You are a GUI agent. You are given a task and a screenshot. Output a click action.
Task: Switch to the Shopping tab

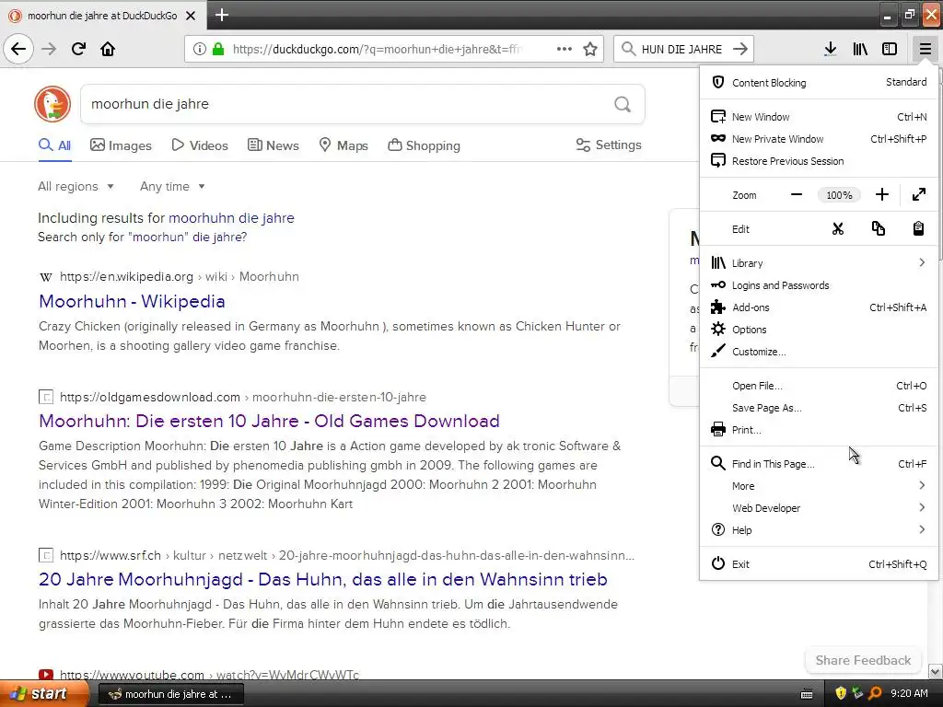point(424,145)
